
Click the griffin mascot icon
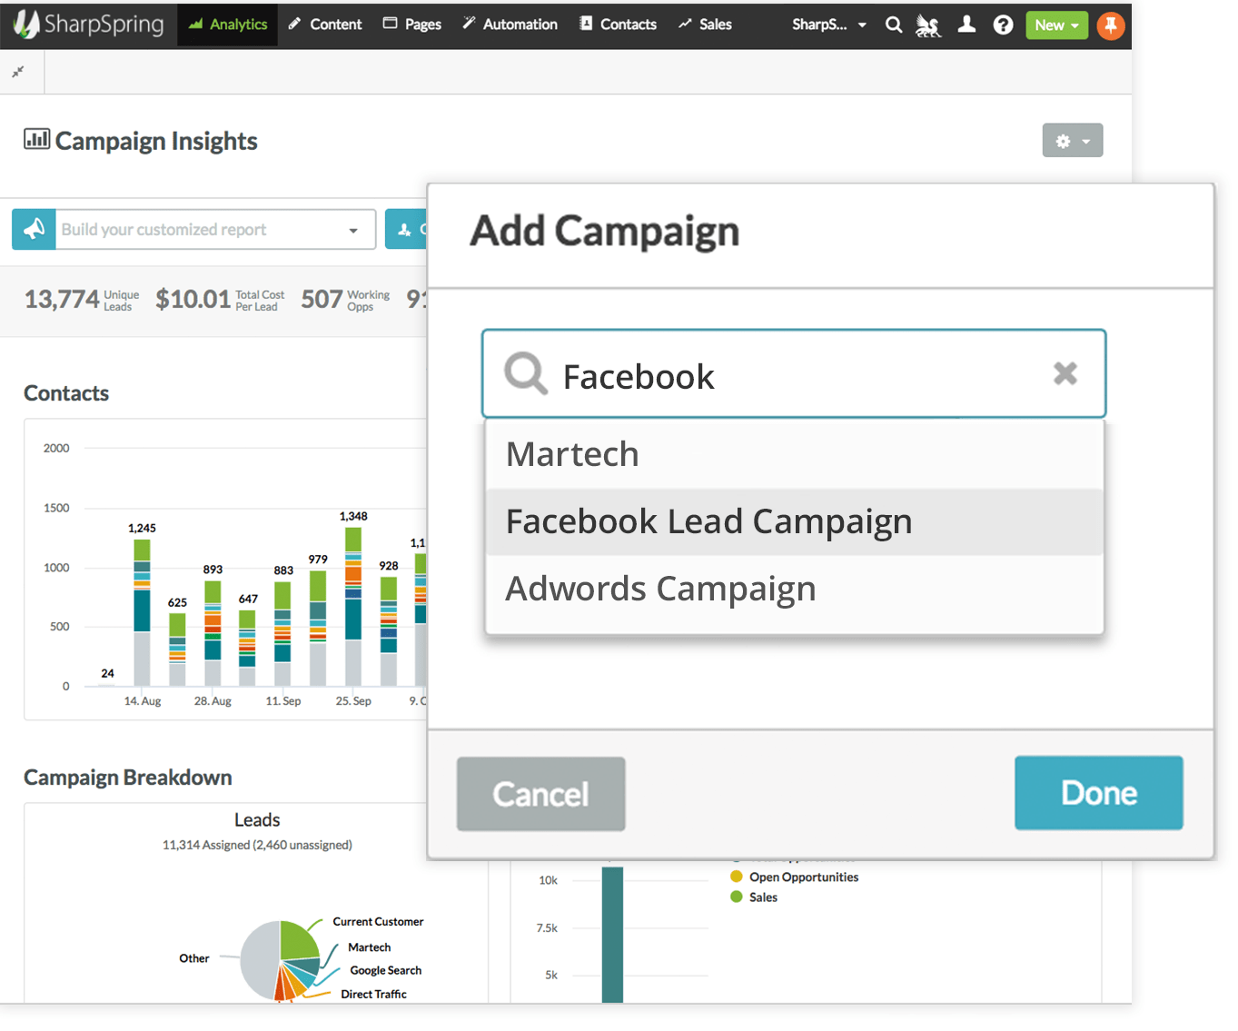(x=928, y=25)
